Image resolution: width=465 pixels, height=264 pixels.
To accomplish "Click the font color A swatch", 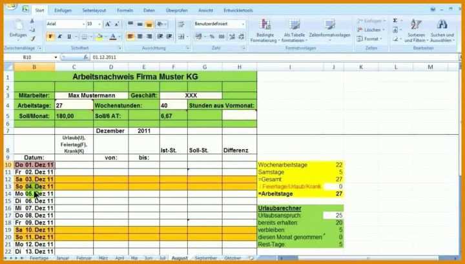I will click(112, 37).
